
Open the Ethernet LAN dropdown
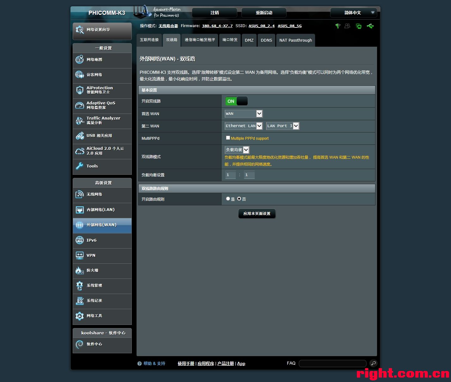(x=244, y=126)
